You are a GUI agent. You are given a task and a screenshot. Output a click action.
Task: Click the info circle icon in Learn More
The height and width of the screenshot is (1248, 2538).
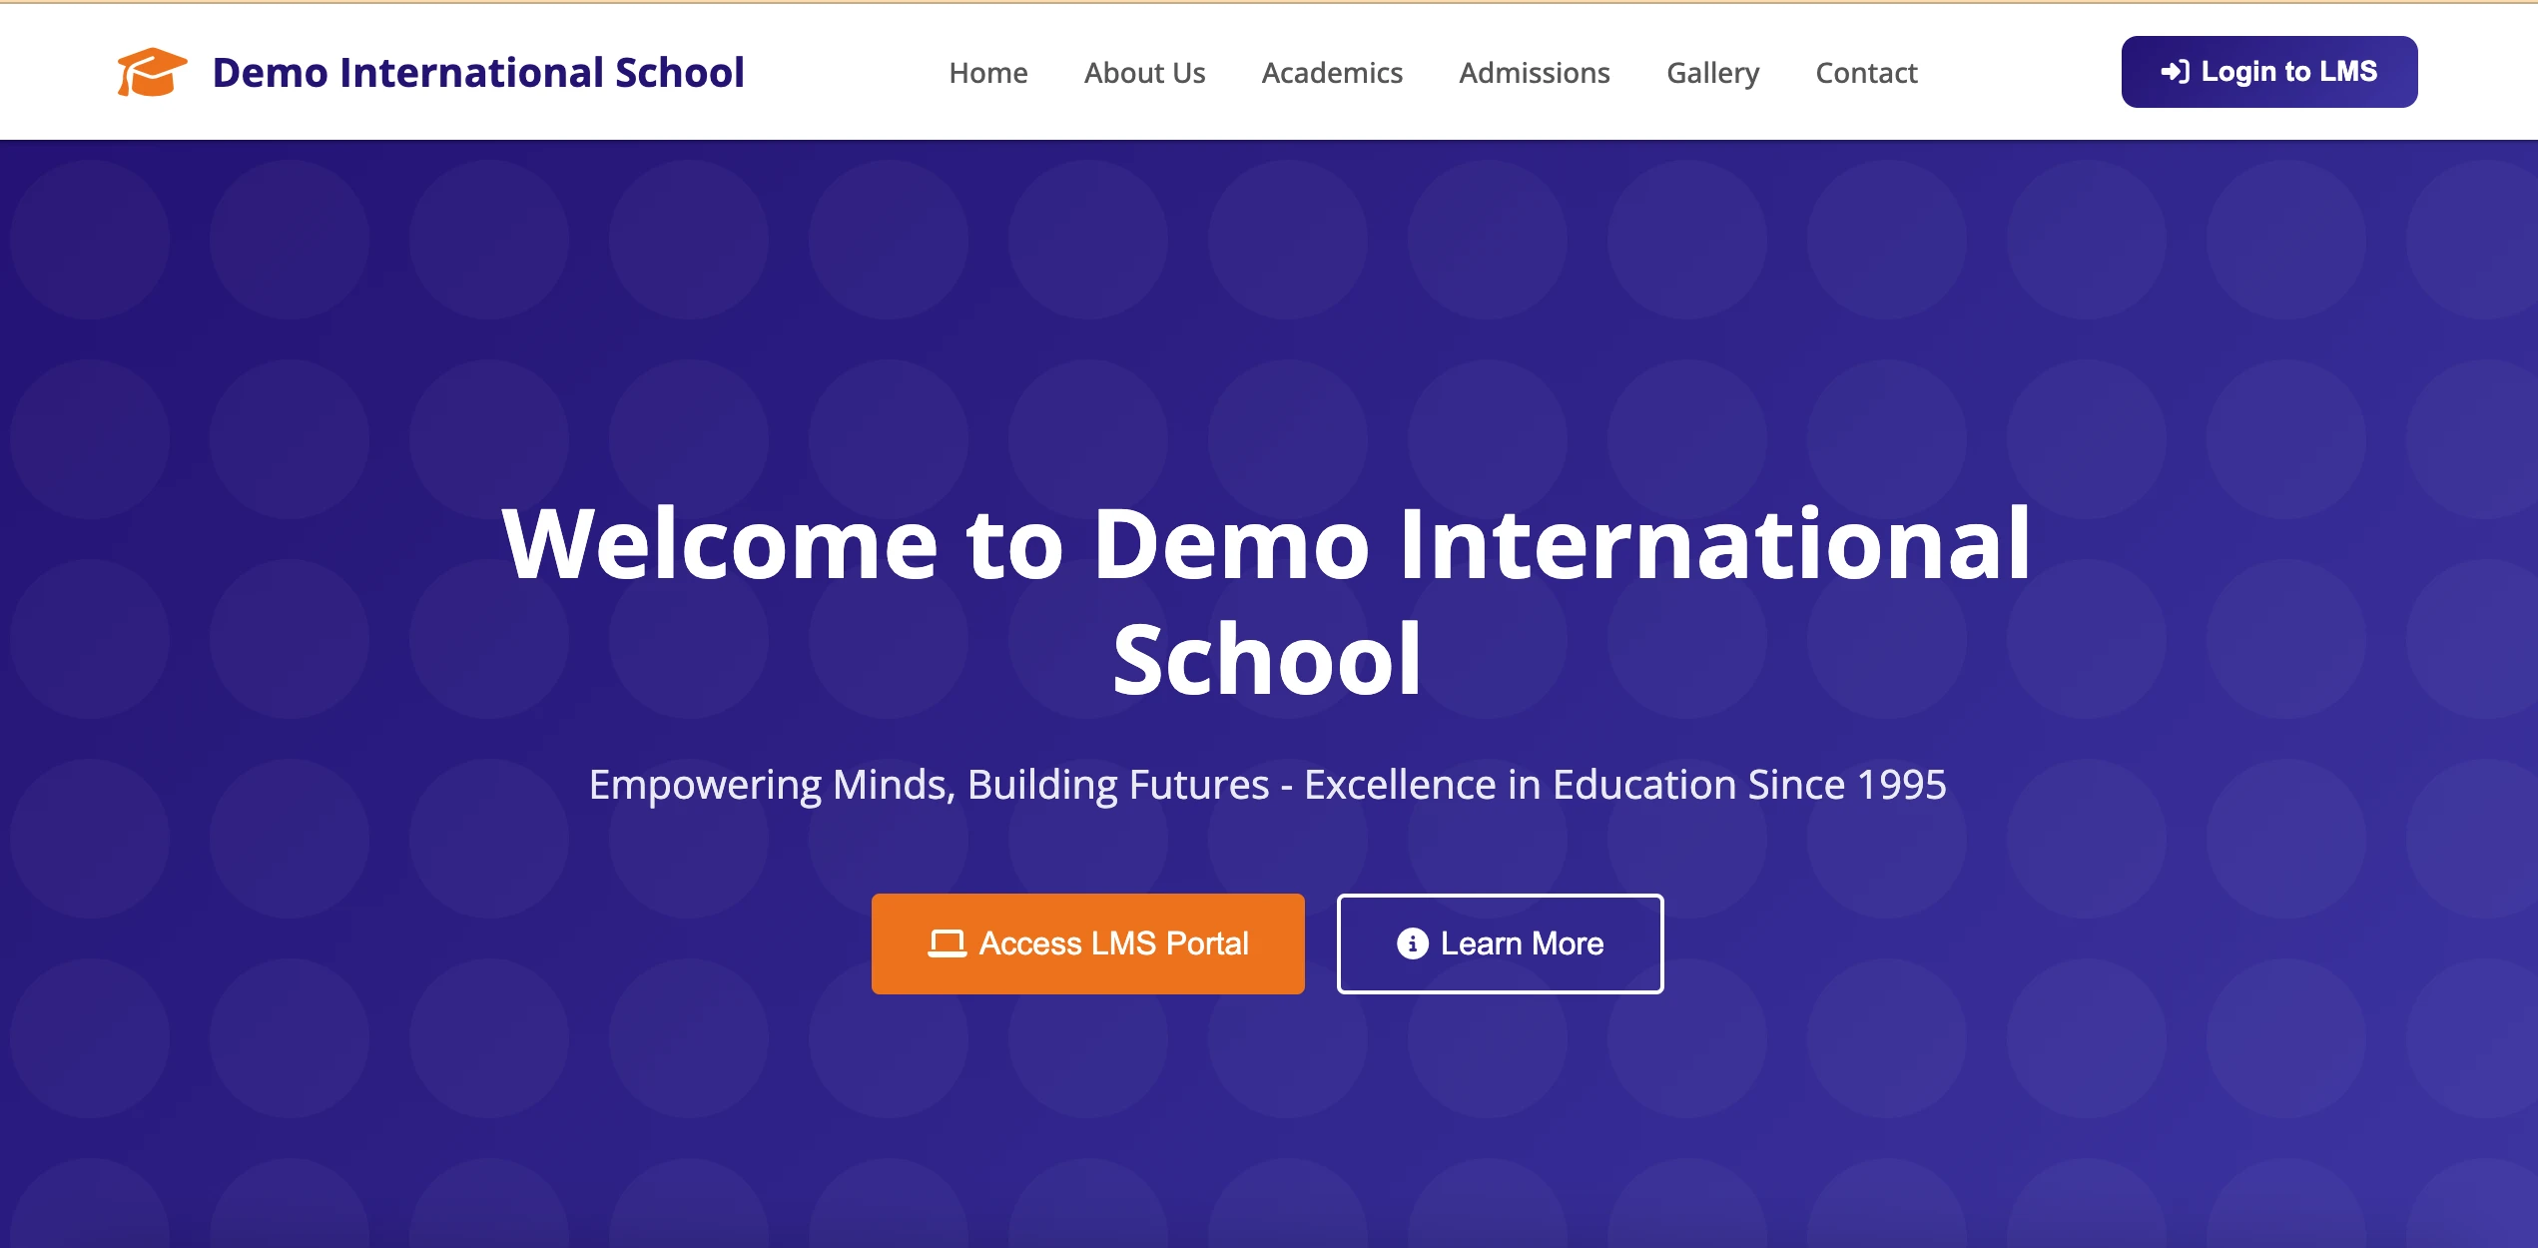(1411, 943)
